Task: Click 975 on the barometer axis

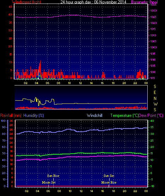Action: click(153, 78)
